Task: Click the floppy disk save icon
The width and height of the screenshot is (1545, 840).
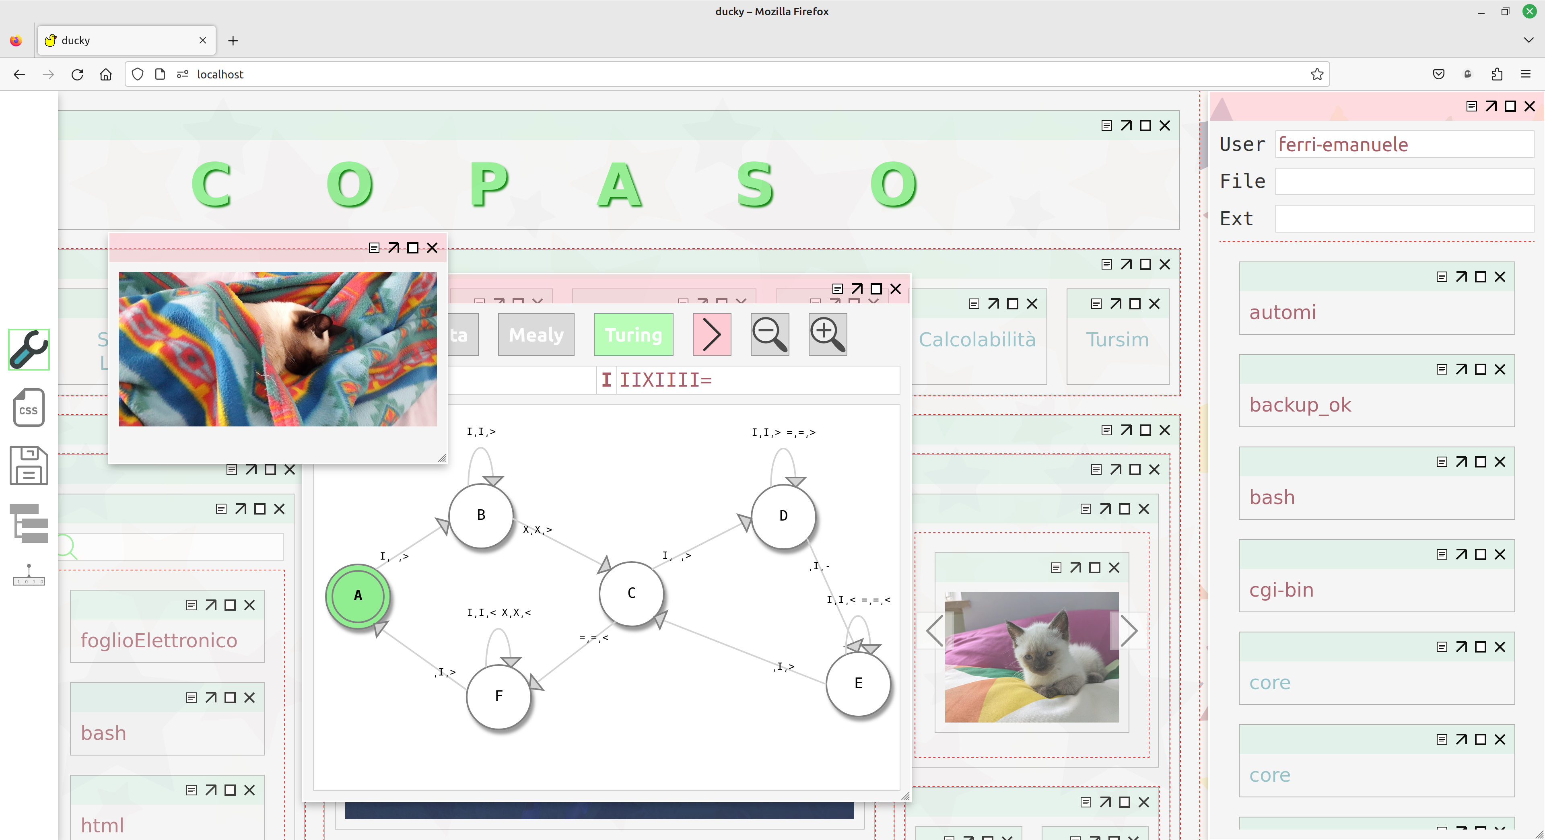Action: click(29, 465)
